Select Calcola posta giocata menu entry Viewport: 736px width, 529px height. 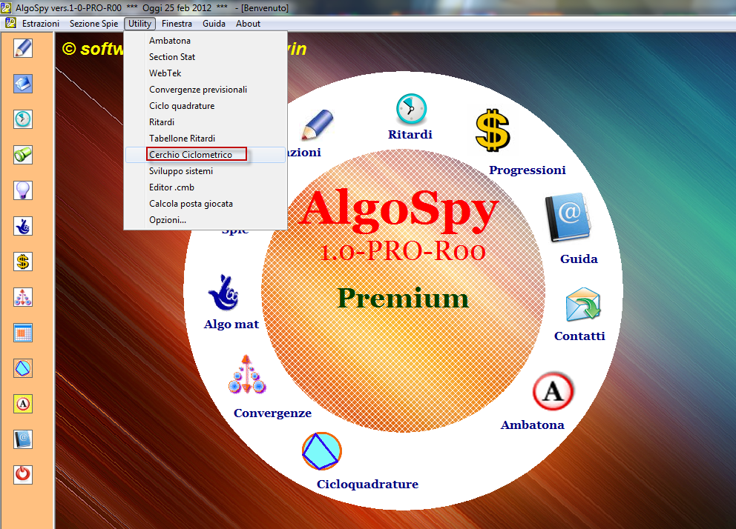pos(206,204)
